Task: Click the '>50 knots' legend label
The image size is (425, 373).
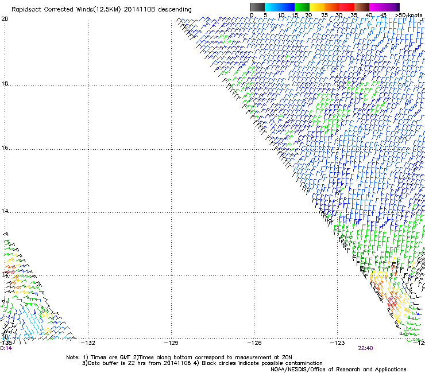Action: tap(408, 15)
